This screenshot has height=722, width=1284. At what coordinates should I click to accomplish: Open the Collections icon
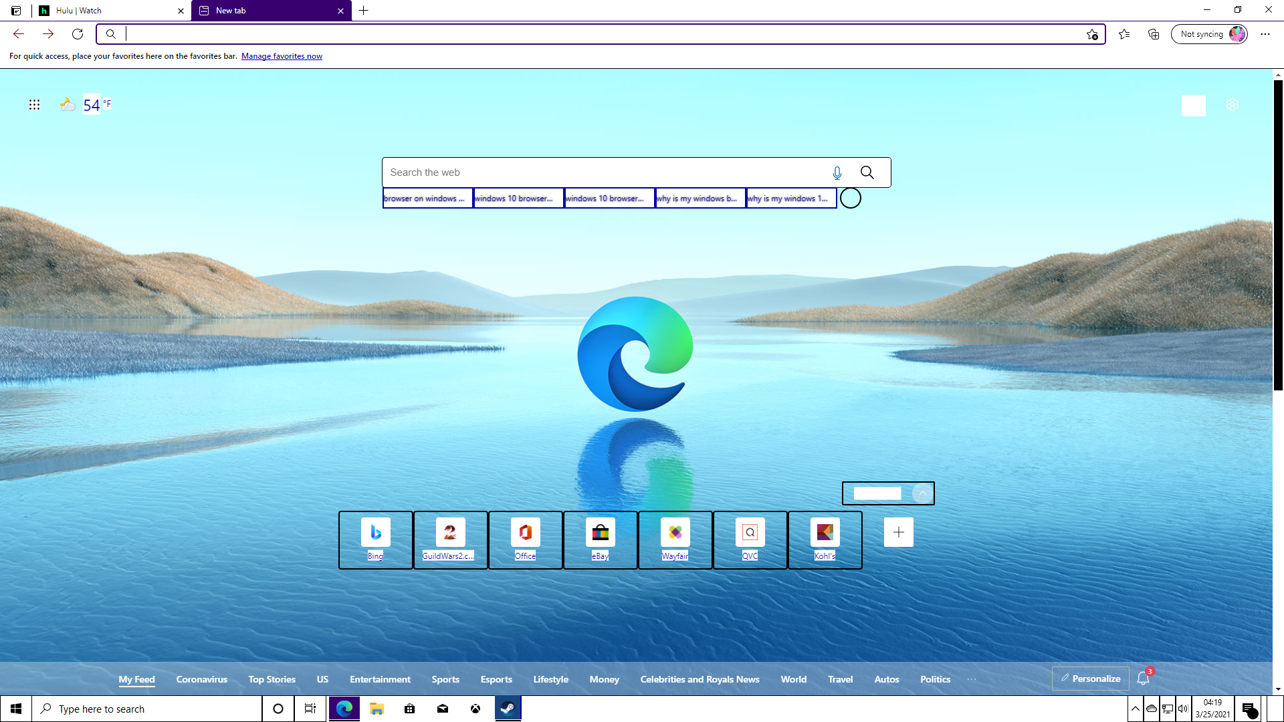point(1154,34)
